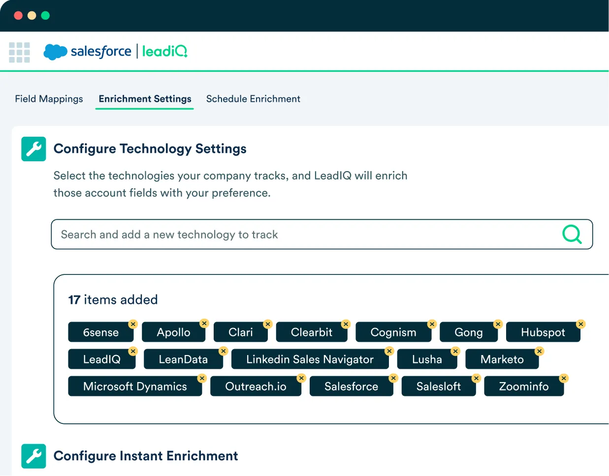
Task: Click the Gong technology chip
Action: [x=468, y=332]
